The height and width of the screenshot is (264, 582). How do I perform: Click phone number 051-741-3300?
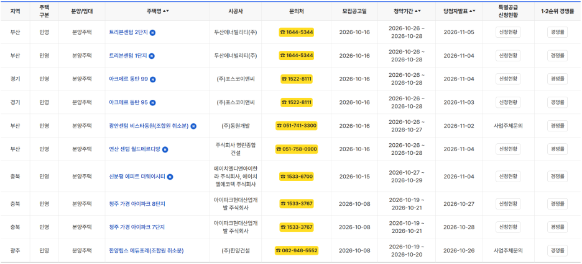point(297,126)
